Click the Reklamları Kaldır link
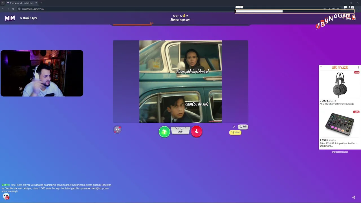Viewport: 361px width, 203px height. tap(340, 152)
